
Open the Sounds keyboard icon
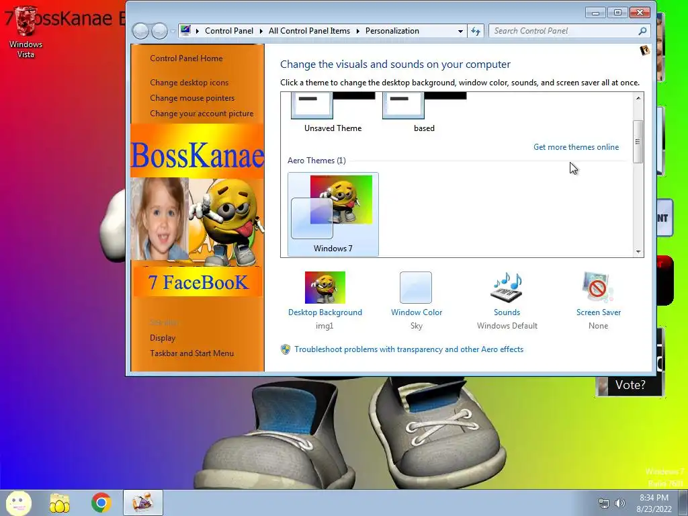pos(507,288)
